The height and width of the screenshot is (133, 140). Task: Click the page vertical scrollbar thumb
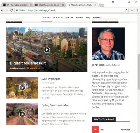click(x=139, y=72)
